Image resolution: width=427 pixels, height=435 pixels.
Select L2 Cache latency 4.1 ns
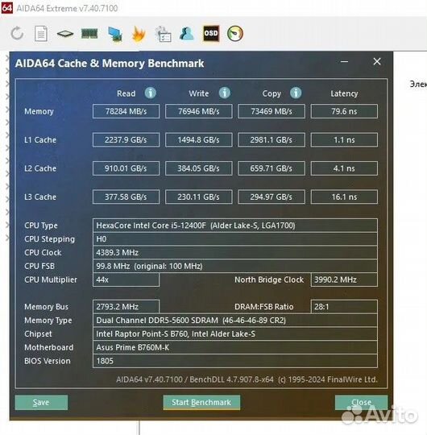(344, 168)
